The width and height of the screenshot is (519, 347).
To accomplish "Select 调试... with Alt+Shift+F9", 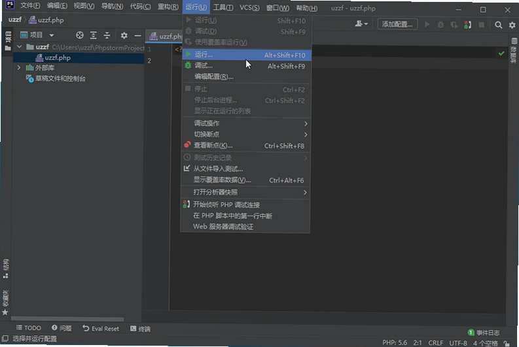I will click(247, 66).
